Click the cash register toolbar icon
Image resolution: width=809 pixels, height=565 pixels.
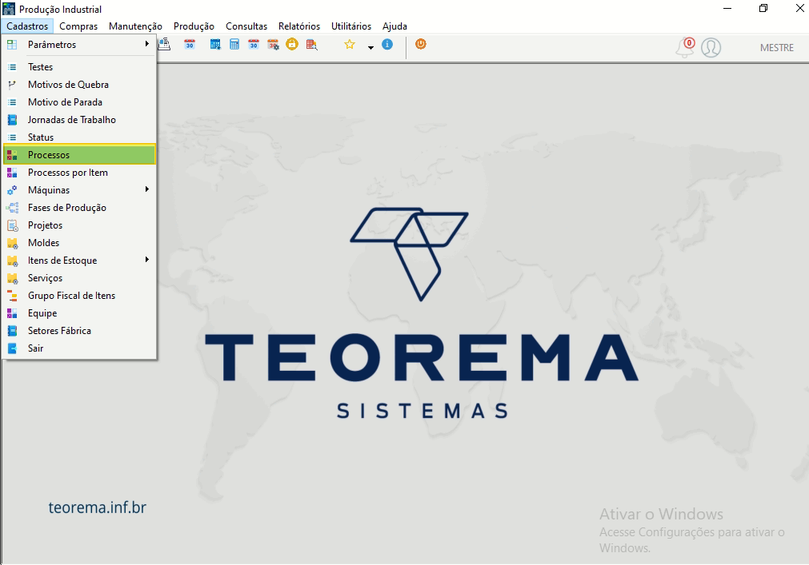pos(164,44)
